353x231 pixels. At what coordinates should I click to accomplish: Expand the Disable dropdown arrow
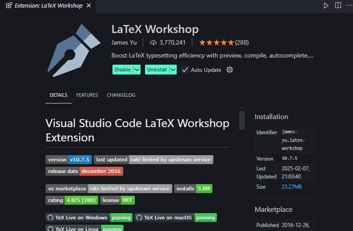click(137, 70)
